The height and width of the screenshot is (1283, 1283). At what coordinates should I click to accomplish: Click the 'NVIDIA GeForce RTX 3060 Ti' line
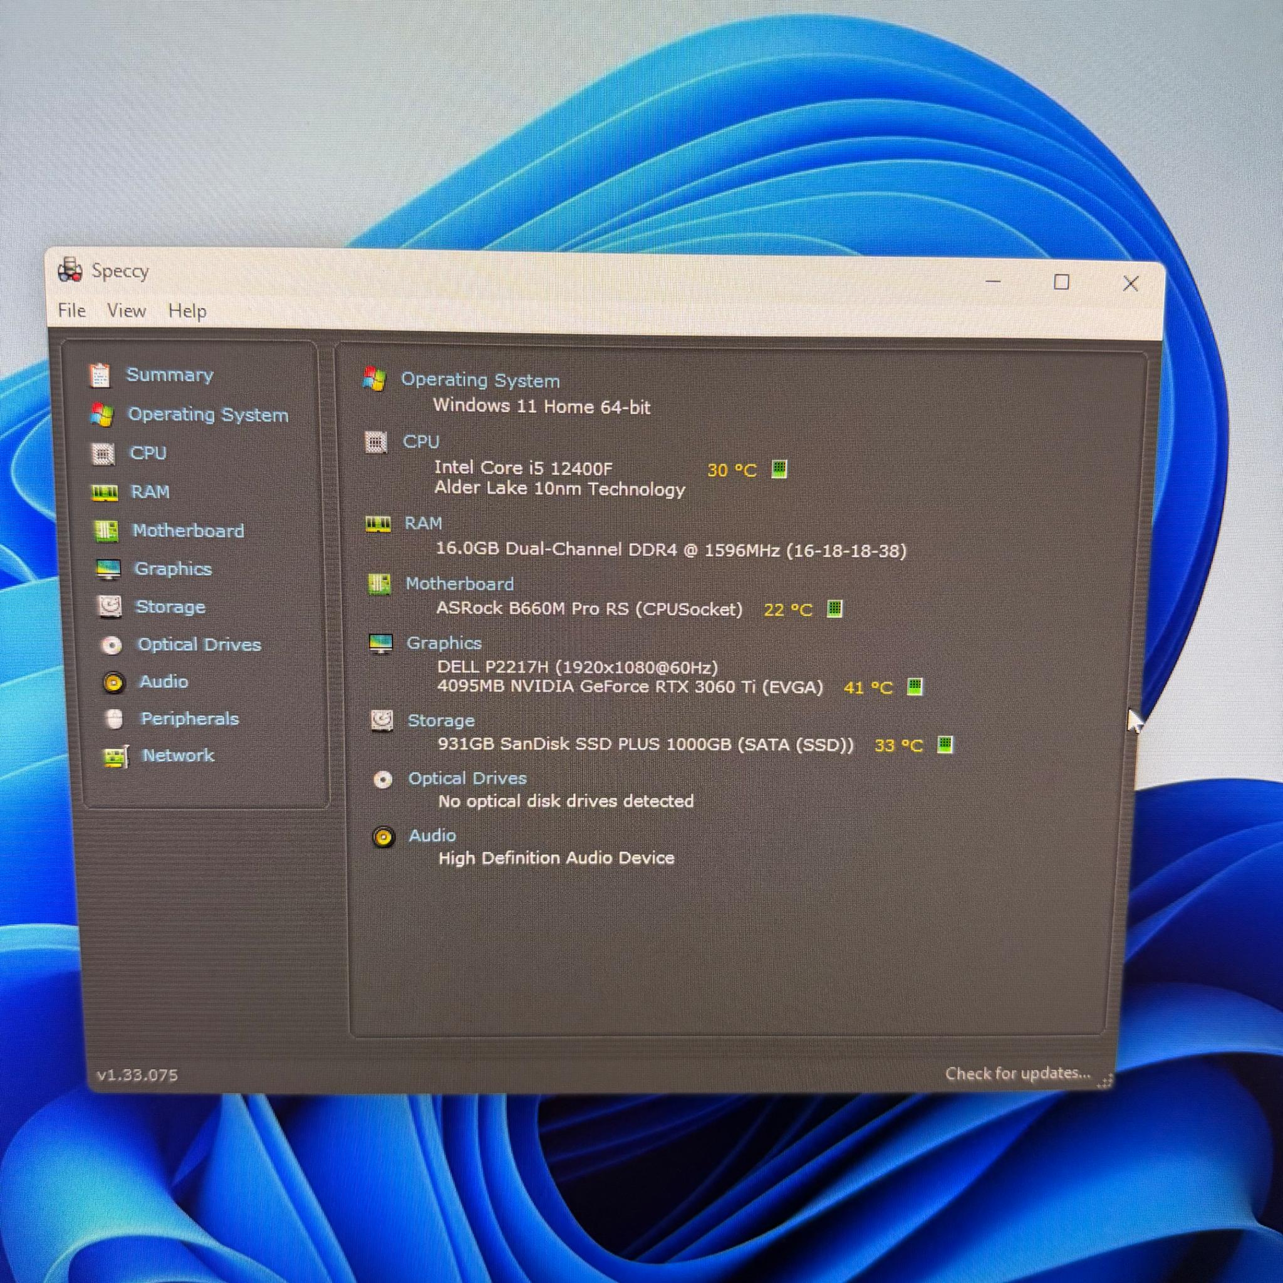click(x=630, y=687)
